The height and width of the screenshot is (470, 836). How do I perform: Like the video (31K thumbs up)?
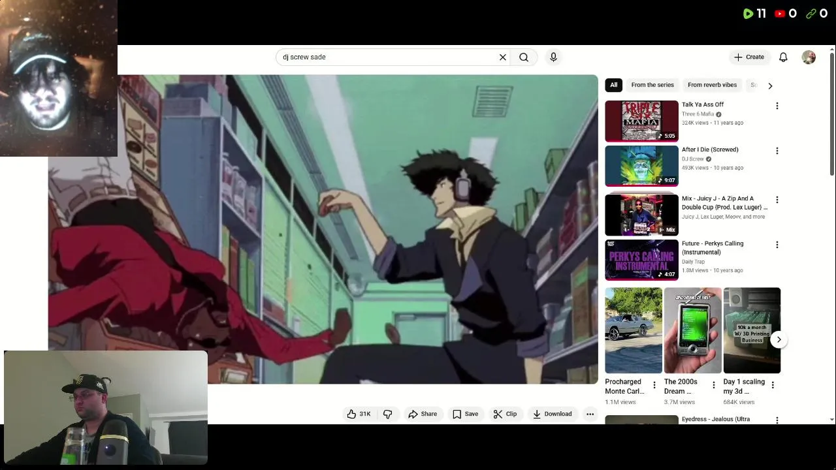tap(359, 414)
